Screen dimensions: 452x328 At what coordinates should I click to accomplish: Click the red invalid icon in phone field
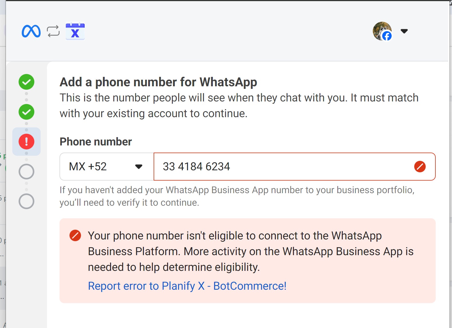click(420, 167)
